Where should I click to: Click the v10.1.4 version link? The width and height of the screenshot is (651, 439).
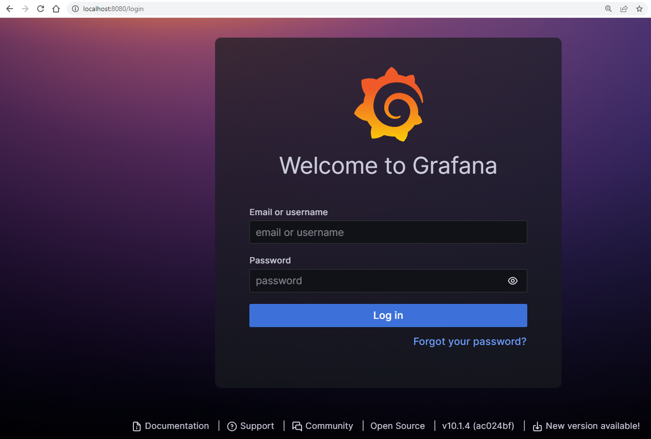(478, 426)
